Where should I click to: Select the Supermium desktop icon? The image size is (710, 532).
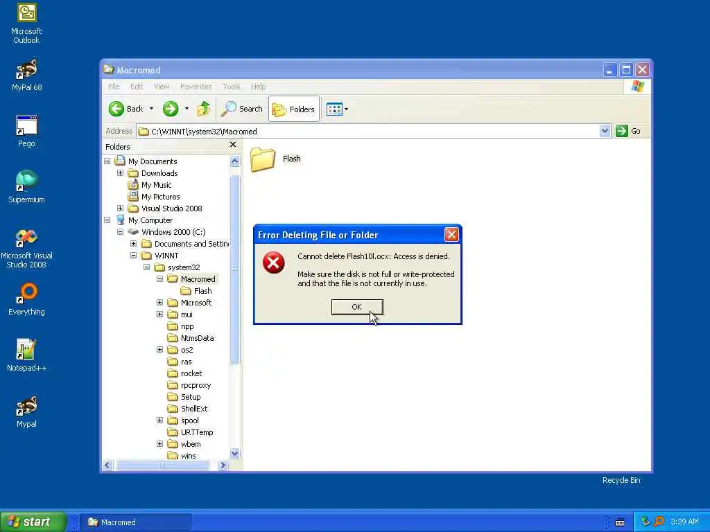click(x=26, y=187)
